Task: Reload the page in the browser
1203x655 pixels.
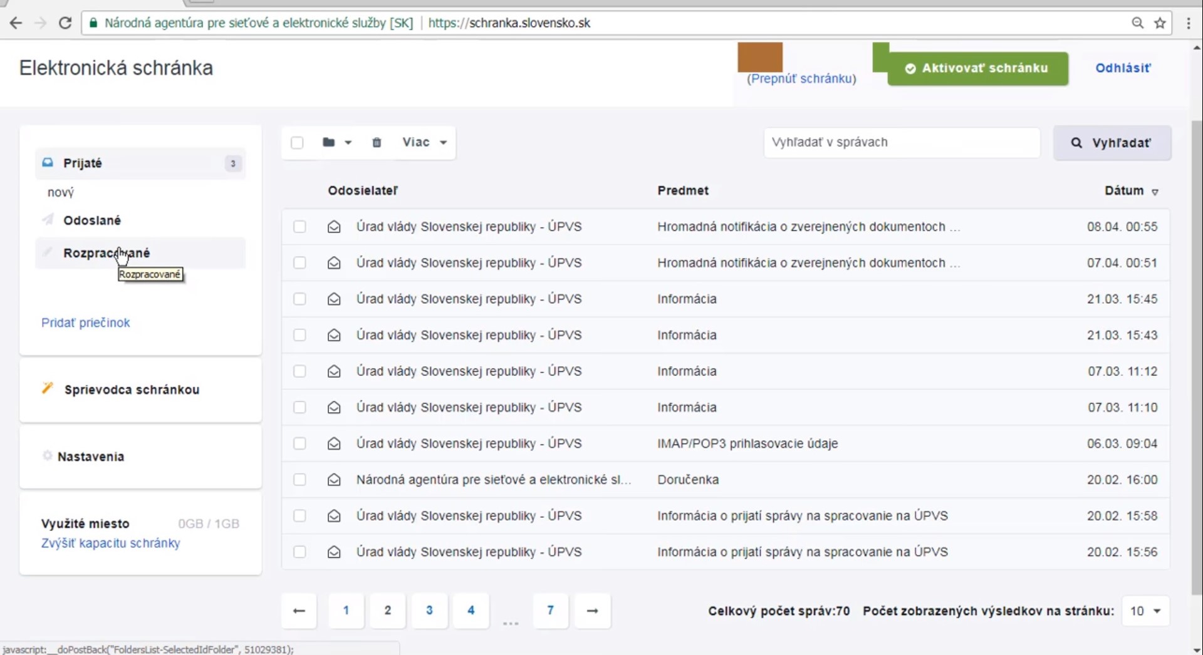Action: pyautogui.click(x=65, y=23)
